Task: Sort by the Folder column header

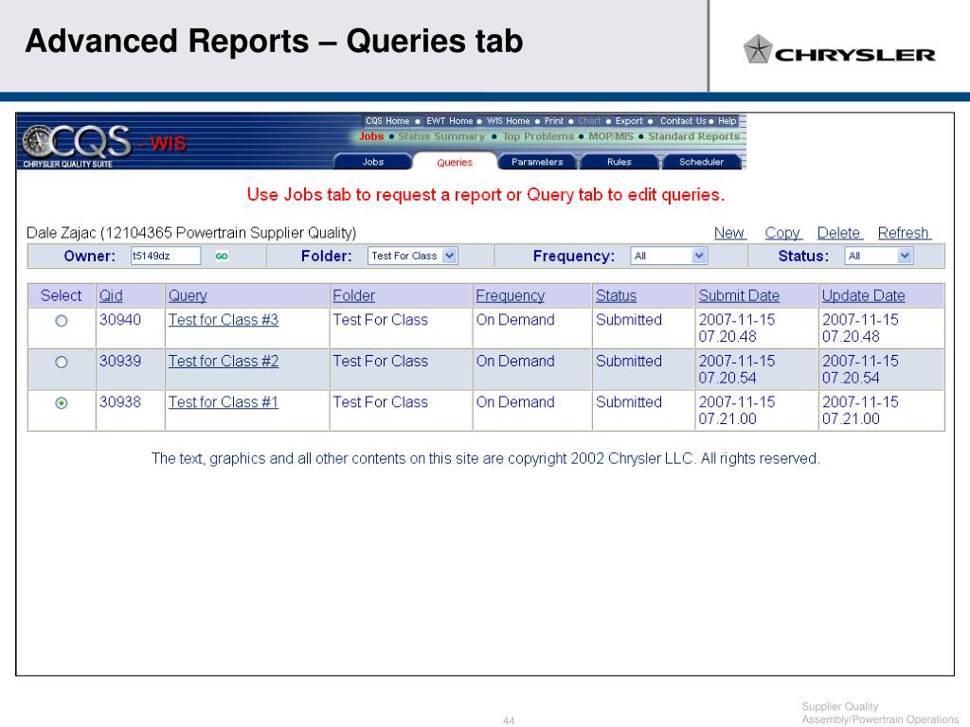Action: pos(354,295)
